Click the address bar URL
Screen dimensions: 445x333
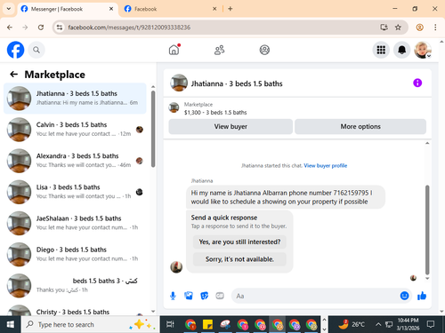point(129,28)
